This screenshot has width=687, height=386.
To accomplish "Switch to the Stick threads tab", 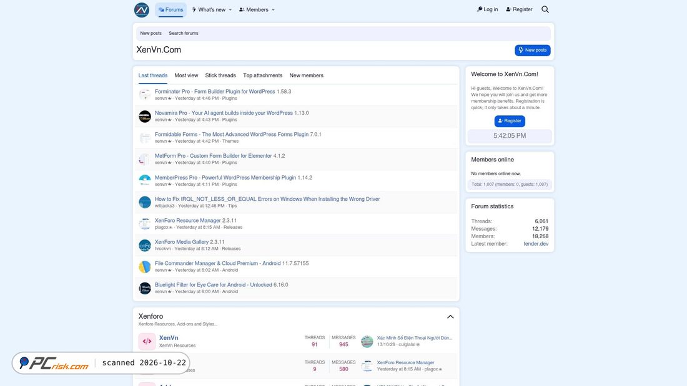I will [220, 75].
